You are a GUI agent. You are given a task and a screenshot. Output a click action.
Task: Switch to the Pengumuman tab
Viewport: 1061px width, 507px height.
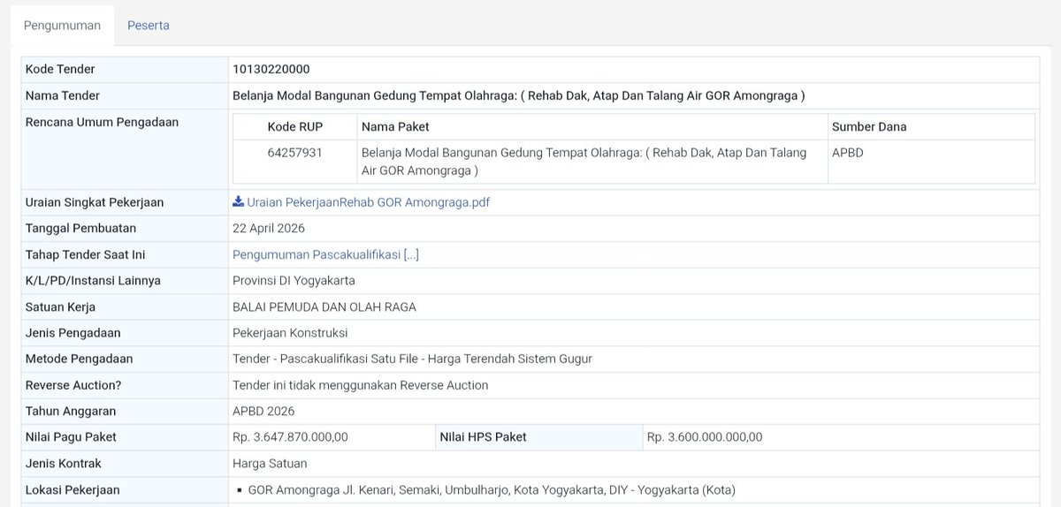pos(62,26)
